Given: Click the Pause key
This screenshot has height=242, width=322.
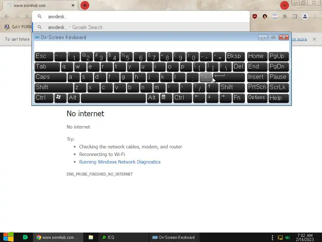Looking at the screenshot, I should click(x=279, y=78).
